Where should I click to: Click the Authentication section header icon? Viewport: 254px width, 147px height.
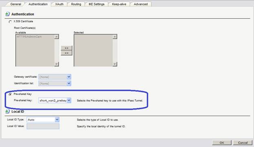(x=7, y=14)
